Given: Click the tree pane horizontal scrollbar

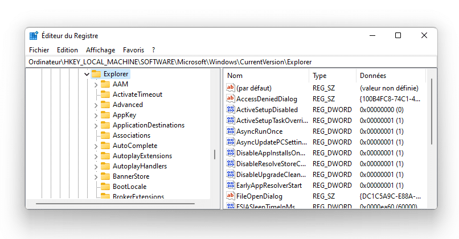Looking at the screenshot, I should (x=116, y=204).
